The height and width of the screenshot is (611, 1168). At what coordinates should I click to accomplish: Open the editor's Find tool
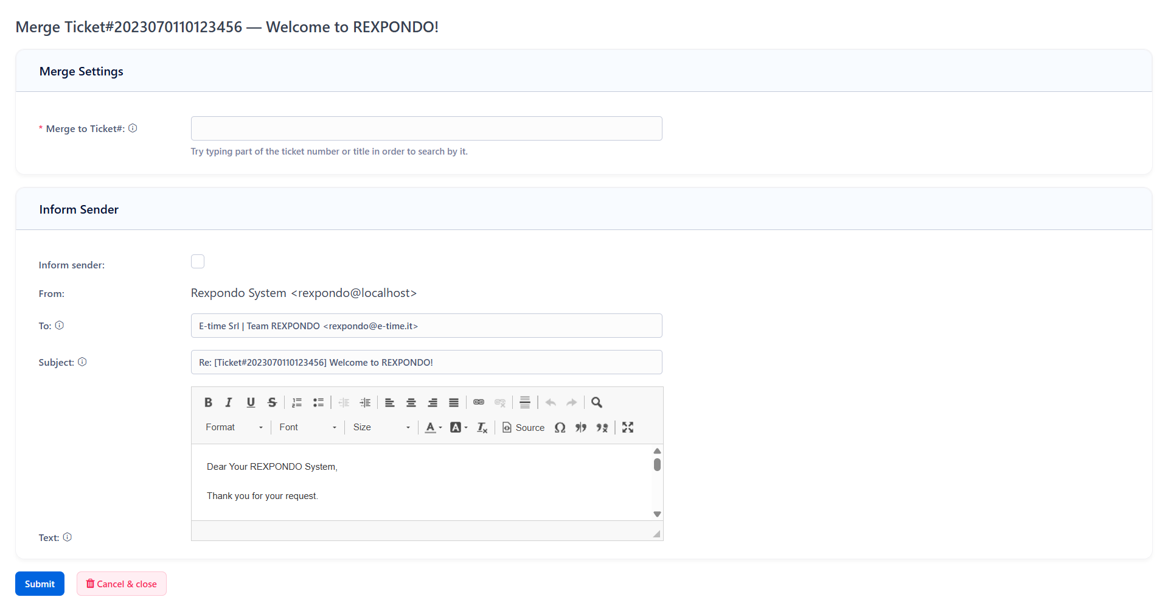[597, 402]
